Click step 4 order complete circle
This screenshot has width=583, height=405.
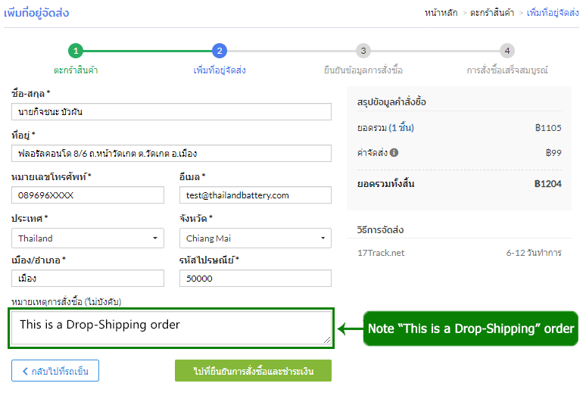tap(507, 51)
